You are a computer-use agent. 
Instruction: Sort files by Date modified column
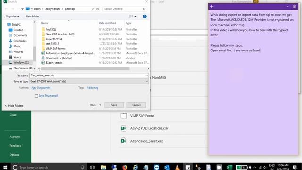point(107,23)
